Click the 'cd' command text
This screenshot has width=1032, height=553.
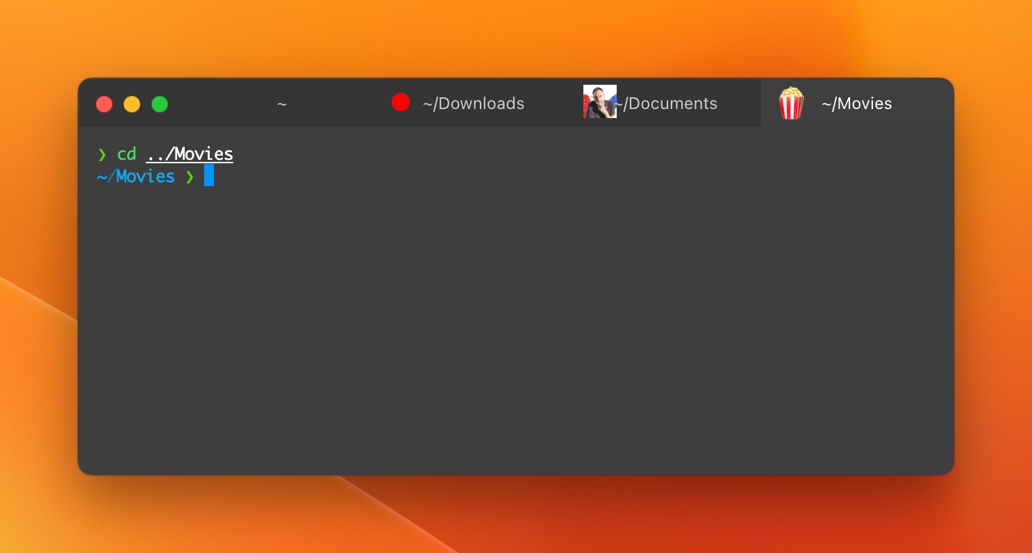[126, 154]
